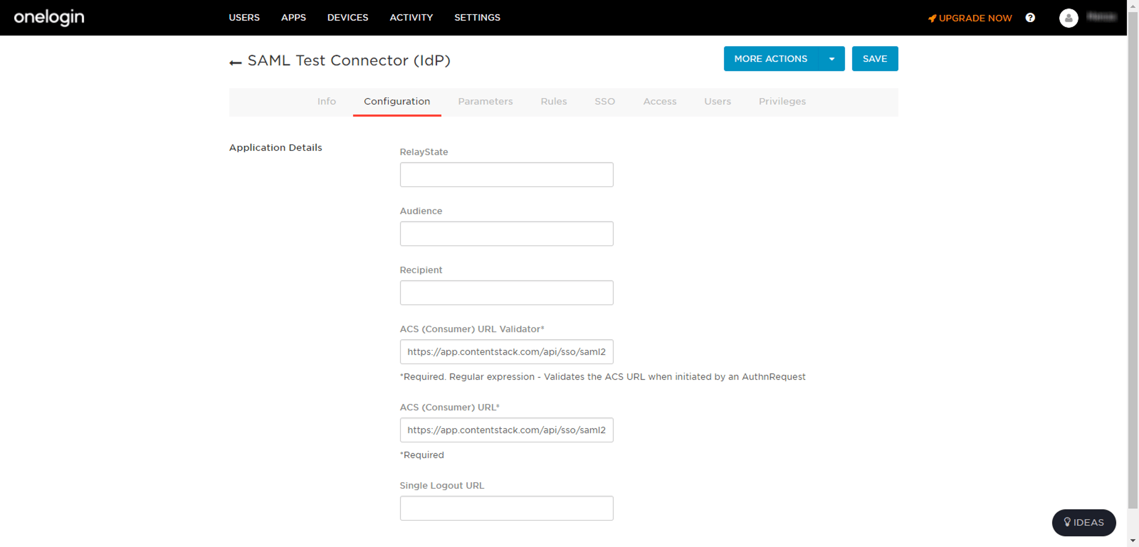Image resolution: width=1139 pixels, height=547 pixels.
Task: Click the SAML Test Connector (IdP) title
Action: click(x=349, y=60)
